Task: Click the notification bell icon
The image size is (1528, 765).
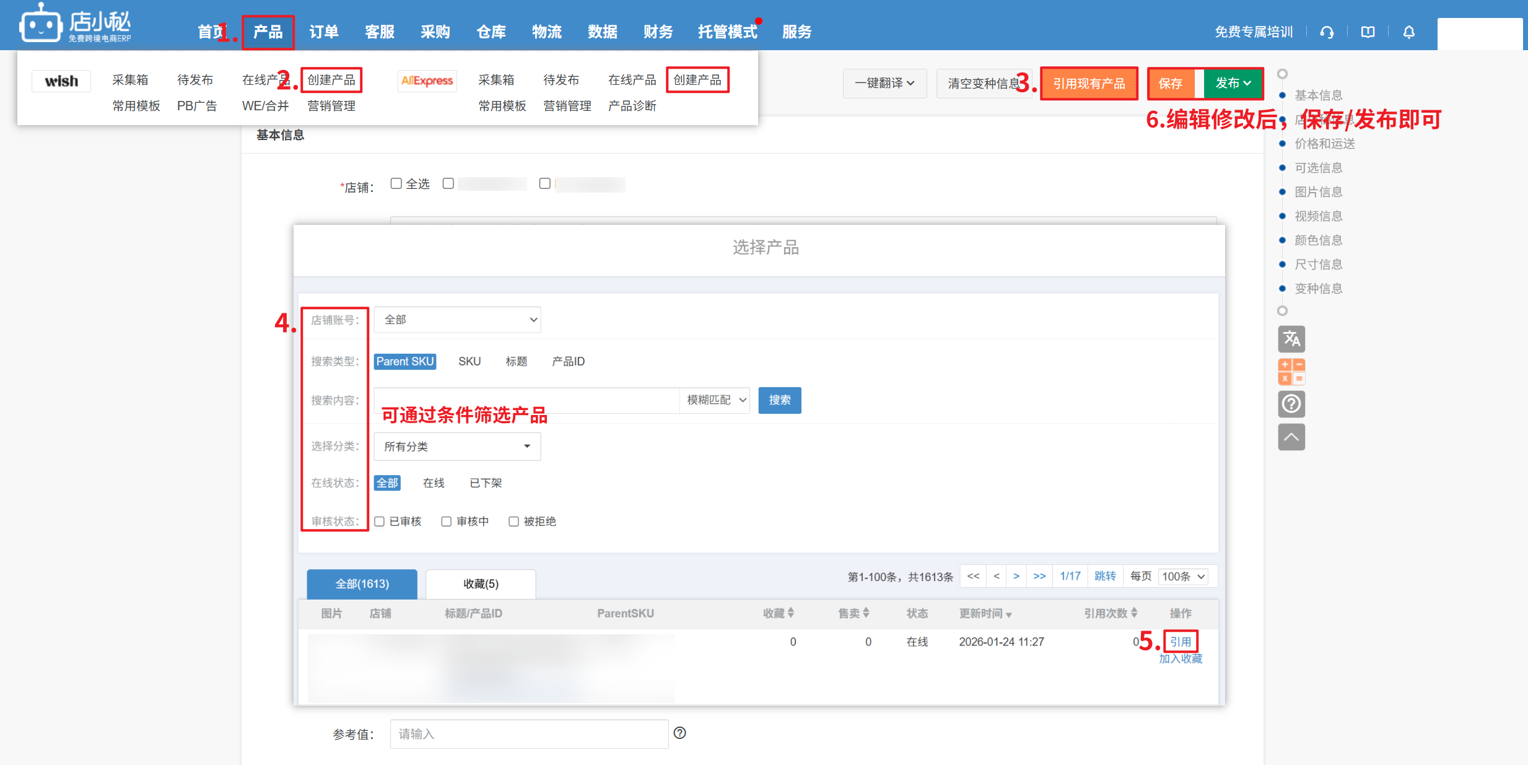Action: pos(1408,32)
